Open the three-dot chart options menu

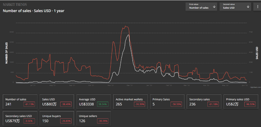pyautogui.click(x=257, y=7)
